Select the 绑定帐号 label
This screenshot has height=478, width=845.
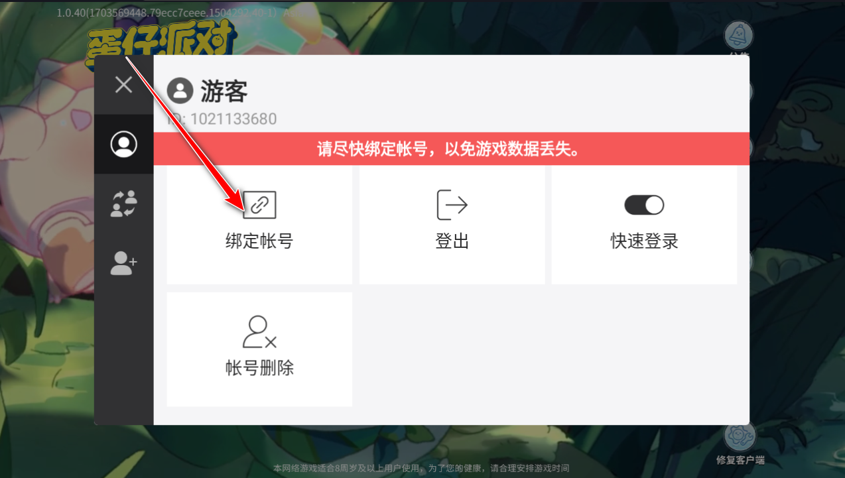(259, 241)
